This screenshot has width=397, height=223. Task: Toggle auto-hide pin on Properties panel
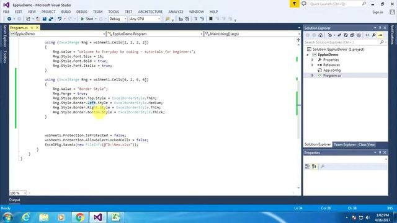(380, 152)
